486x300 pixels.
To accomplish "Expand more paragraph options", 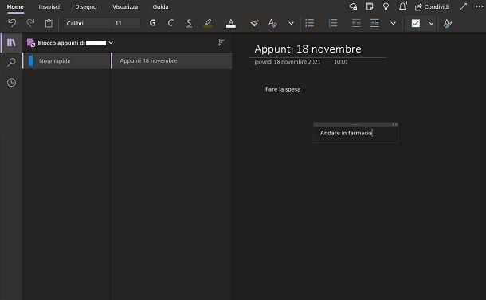I will coord(393,23).
